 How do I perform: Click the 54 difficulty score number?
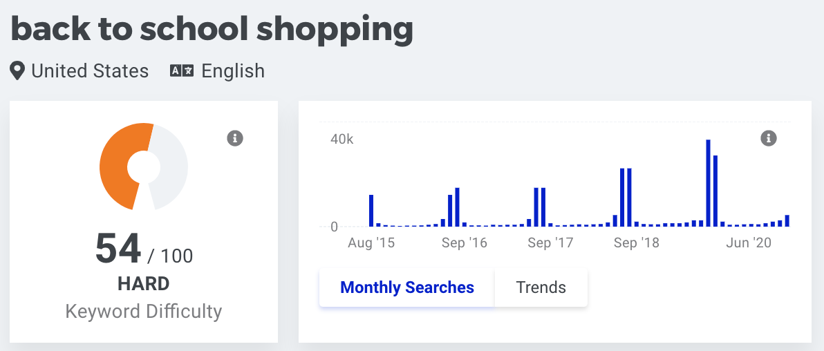118,249
